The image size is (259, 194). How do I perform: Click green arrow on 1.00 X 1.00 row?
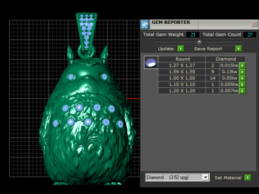point(242,78)
